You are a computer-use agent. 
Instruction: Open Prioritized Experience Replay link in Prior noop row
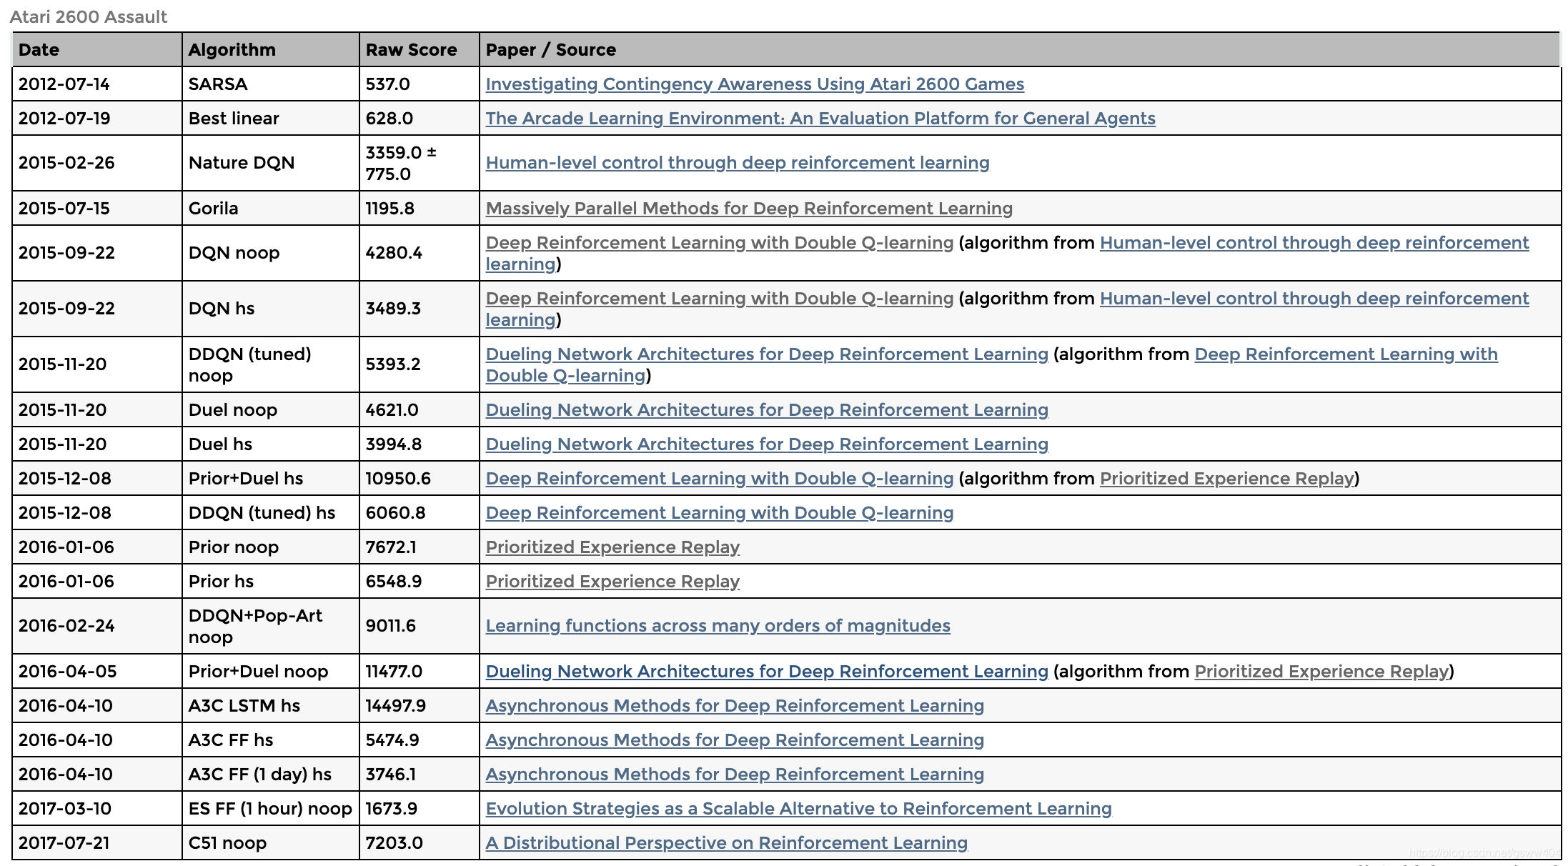pos(612,547)
